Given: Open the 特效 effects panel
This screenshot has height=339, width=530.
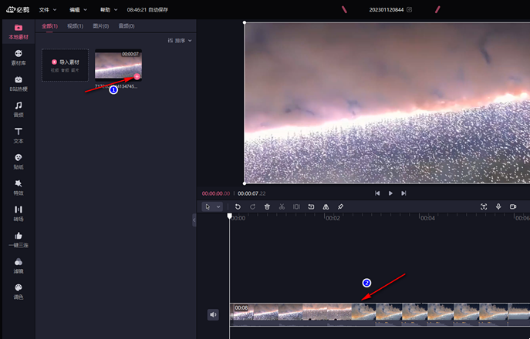Looking at the screenshot, I should [19, 188].
